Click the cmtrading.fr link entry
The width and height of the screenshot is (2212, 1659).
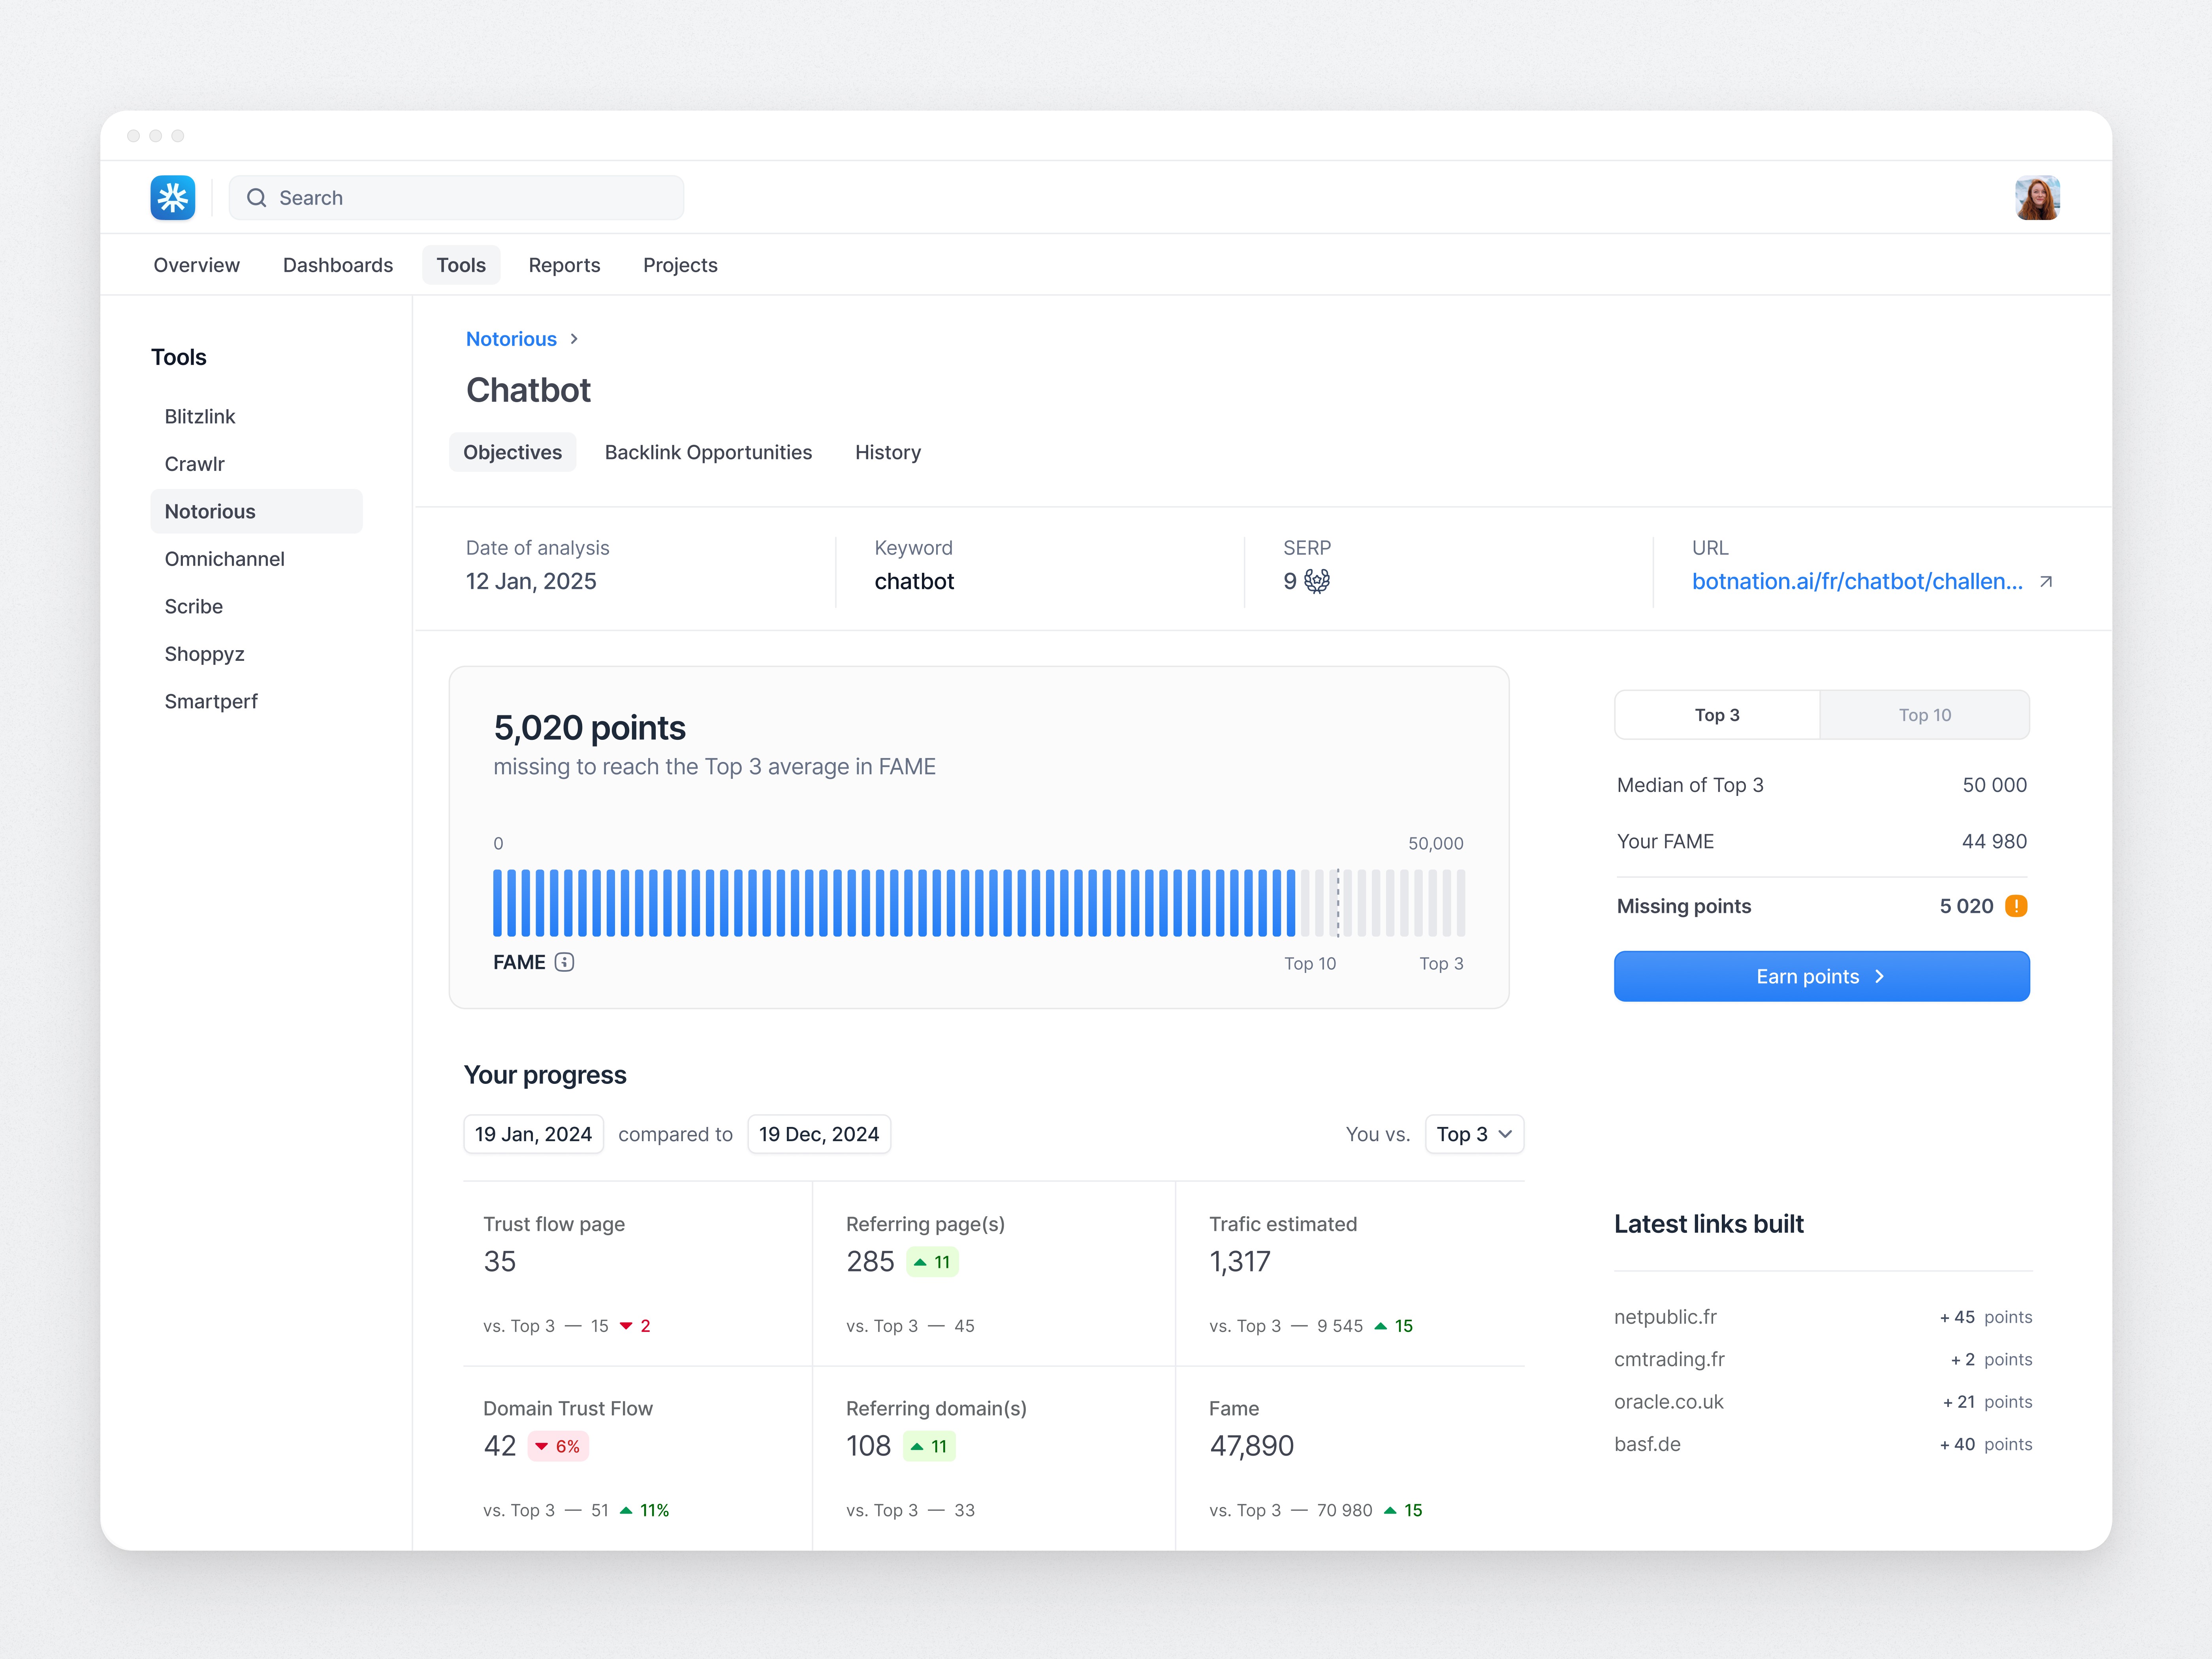[1669, 1359]
